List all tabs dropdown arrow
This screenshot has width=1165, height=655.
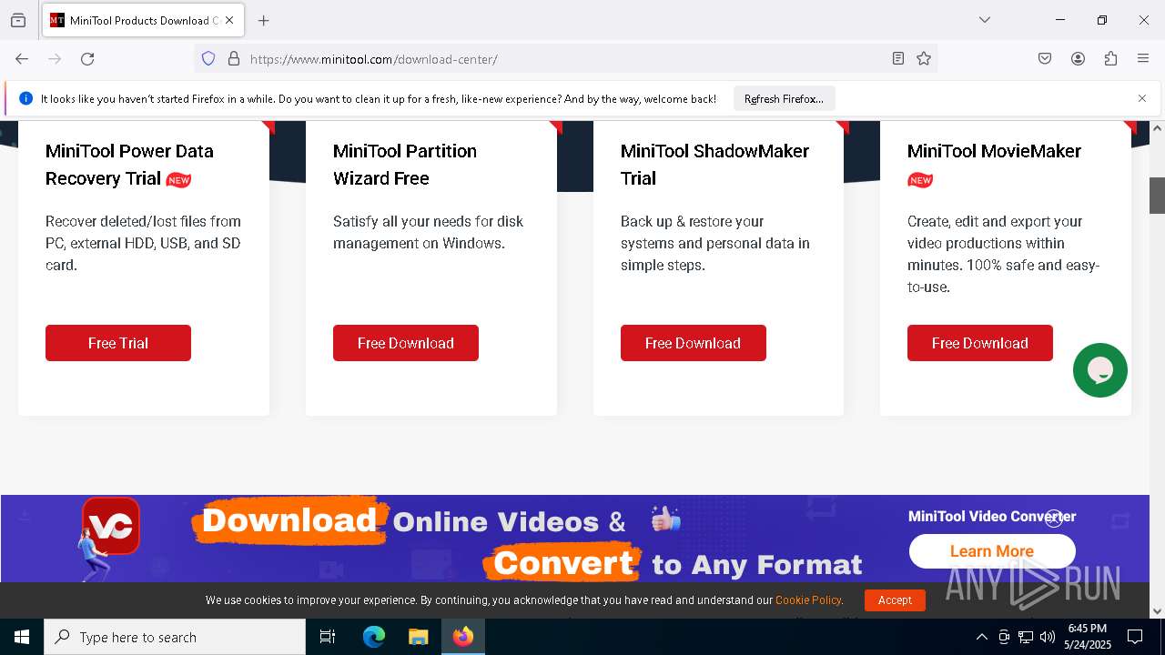[985, 20]
